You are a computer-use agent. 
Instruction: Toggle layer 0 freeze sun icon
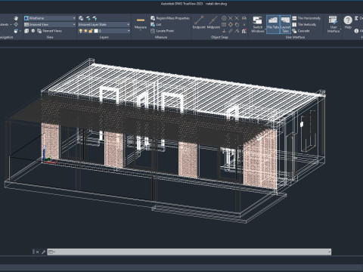pos(85,31)
